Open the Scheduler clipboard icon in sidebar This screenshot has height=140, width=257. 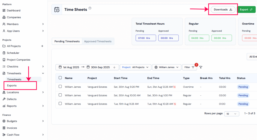[4, 53]
